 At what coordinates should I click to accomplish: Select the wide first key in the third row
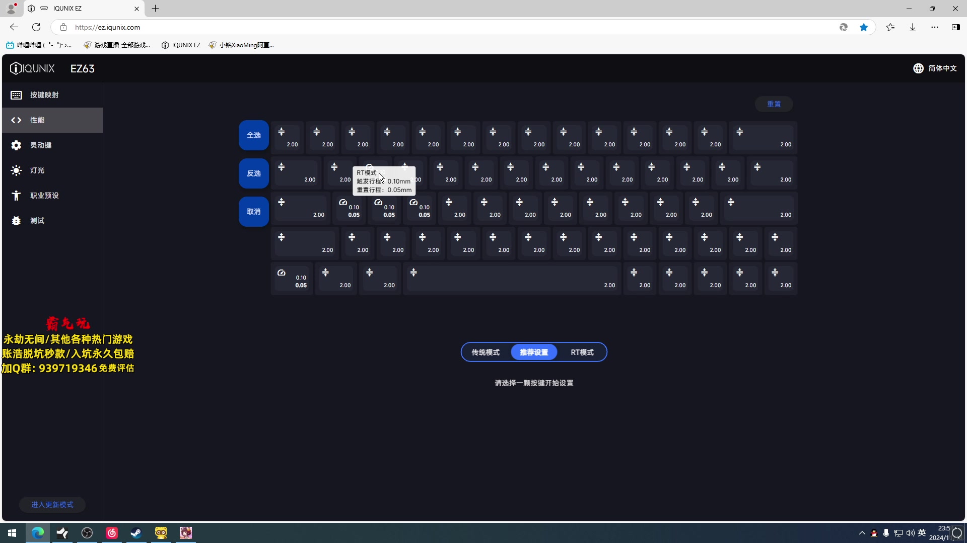(x=301, y=208)
